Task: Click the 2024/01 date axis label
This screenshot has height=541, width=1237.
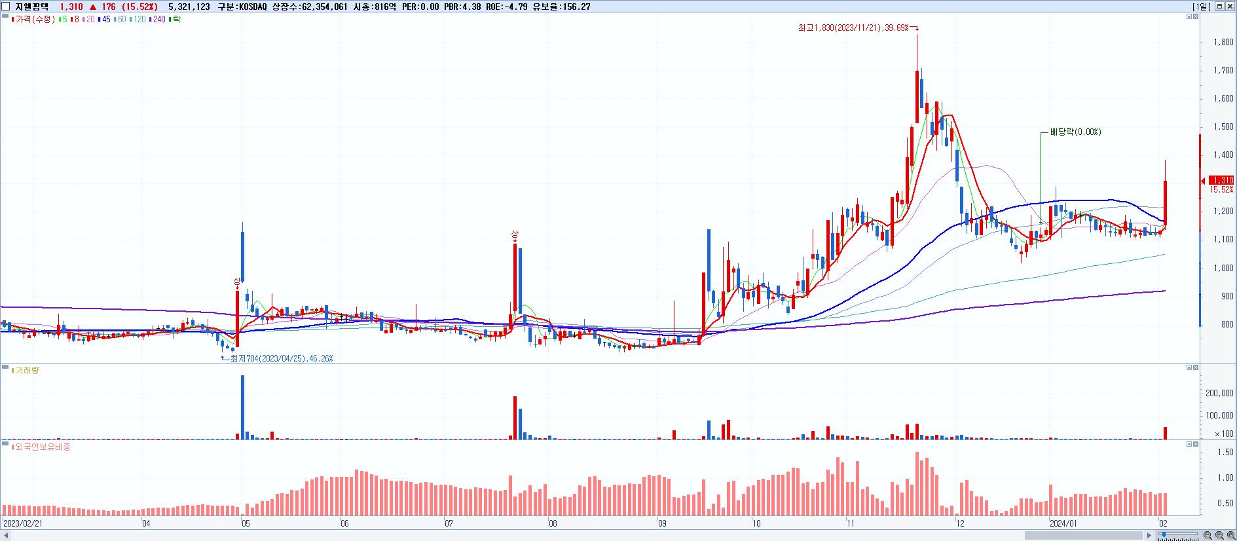Action: click(x=1063, y=523)
